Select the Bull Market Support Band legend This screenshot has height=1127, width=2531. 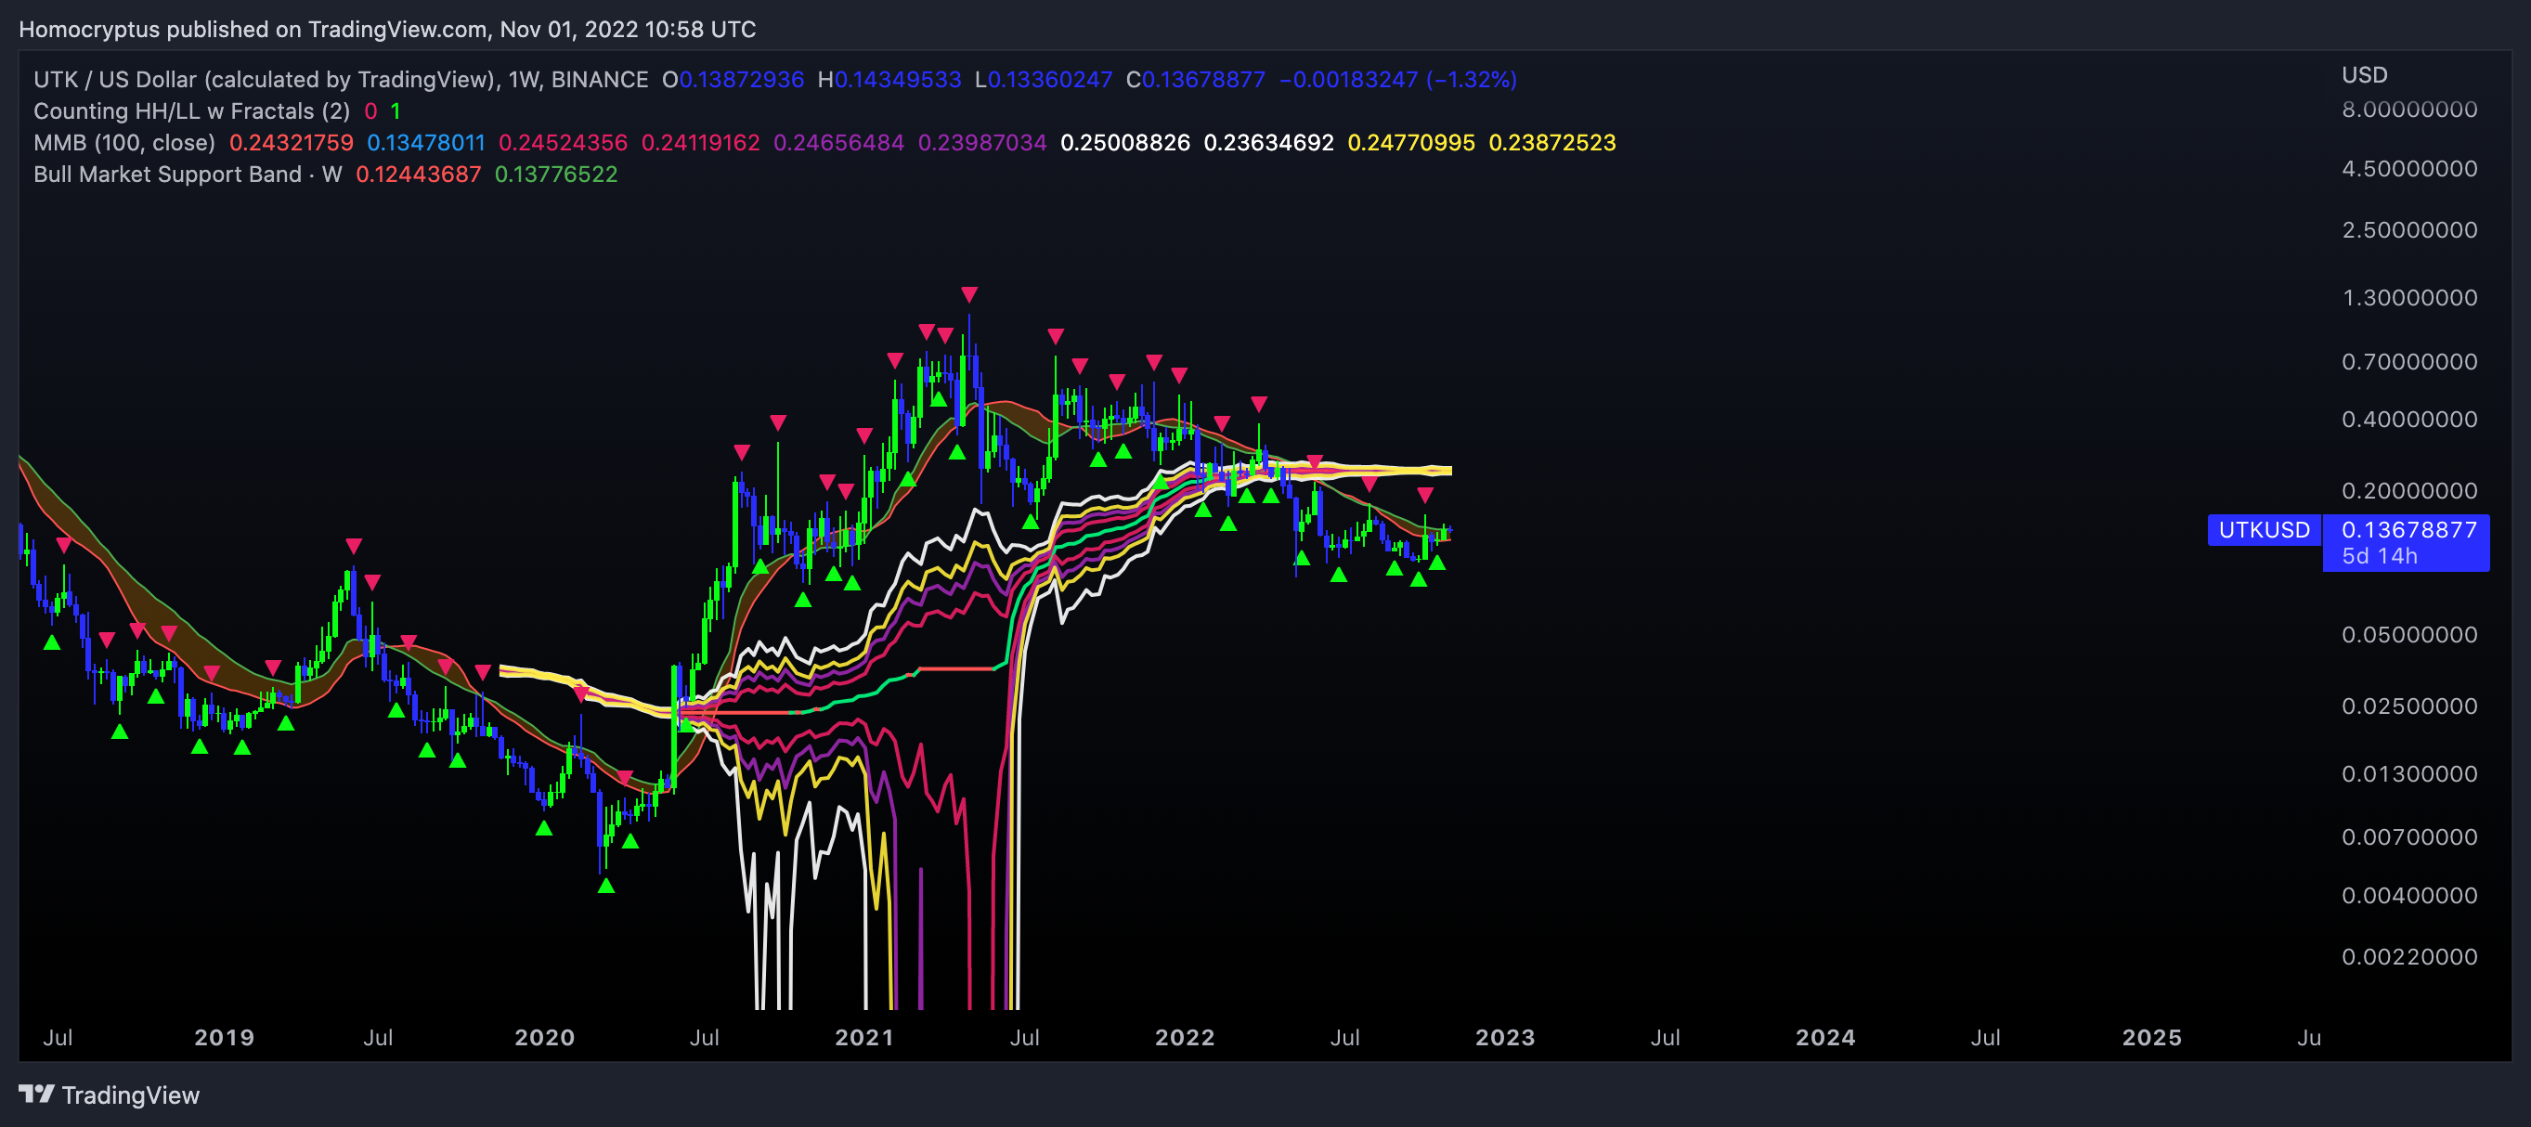[188, 174]
